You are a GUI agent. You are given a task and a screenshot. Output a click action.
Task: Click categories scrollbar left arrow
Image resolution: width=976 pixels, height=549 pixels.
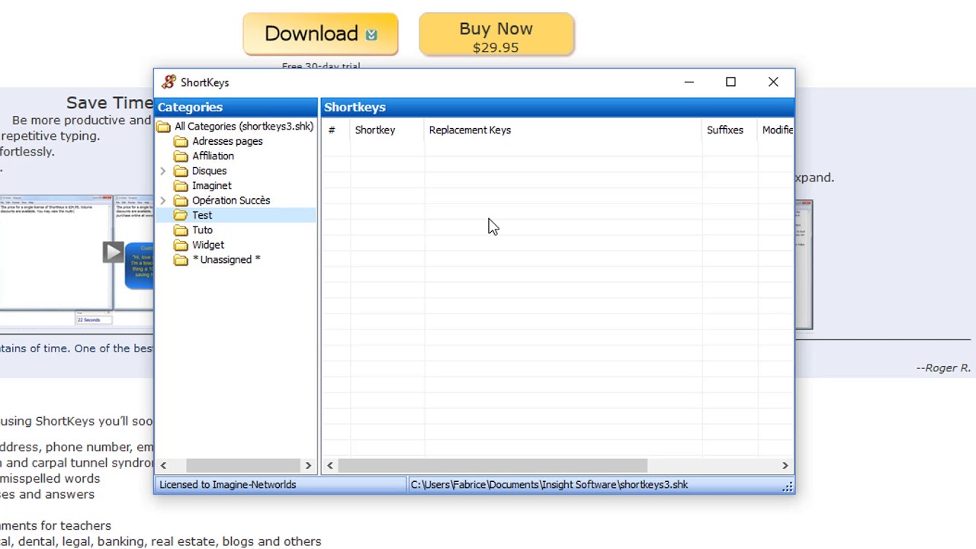[163, 465]
